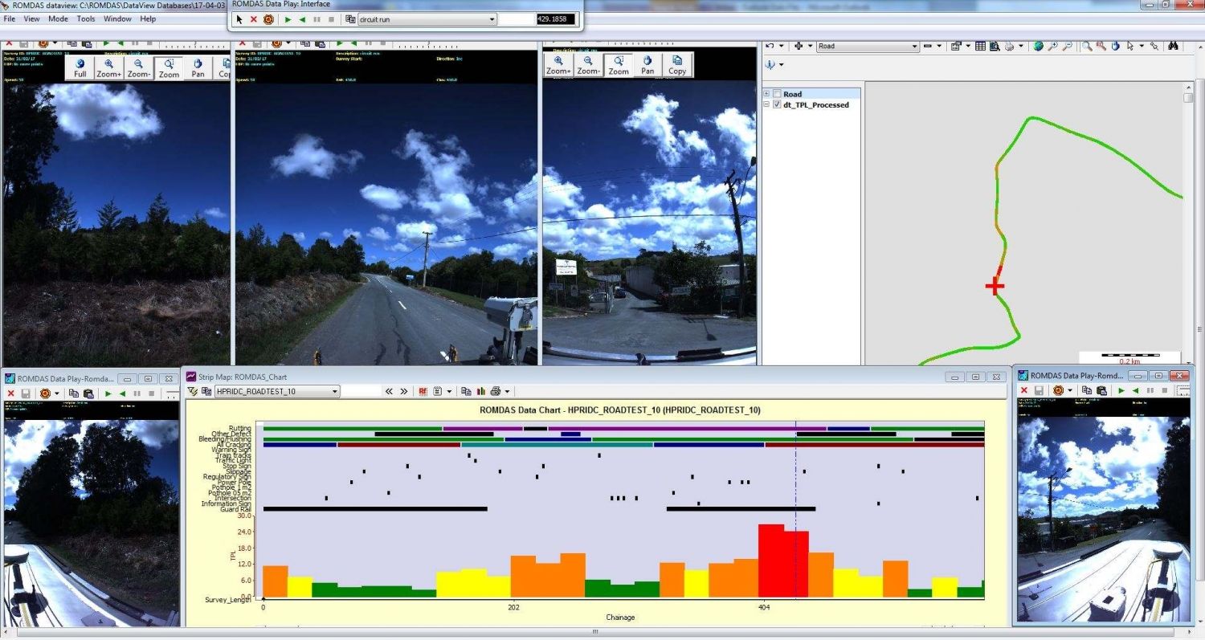The width and height of the screenshot is (1205, 640).
Task: Click the tallest red TPL bar in chart
Action: point(771,561)
